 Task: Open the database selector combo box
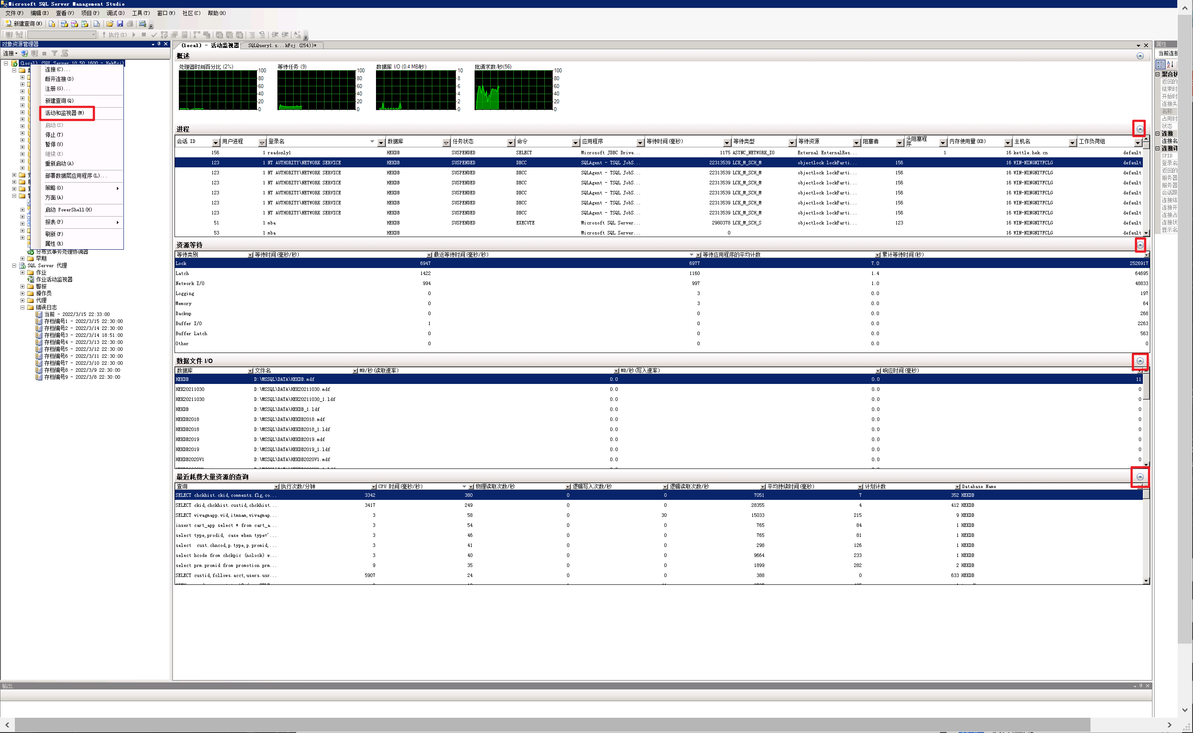point(62,35)
